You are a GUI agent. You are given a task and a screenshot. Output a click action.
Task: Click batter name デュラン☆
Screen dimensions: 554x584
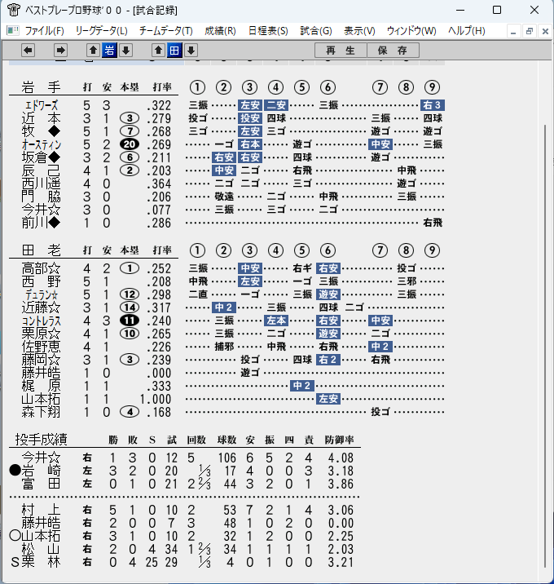point(42,294)
